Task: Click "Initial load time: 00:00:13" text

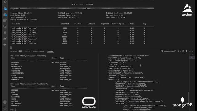Action: tap(119, 13)
